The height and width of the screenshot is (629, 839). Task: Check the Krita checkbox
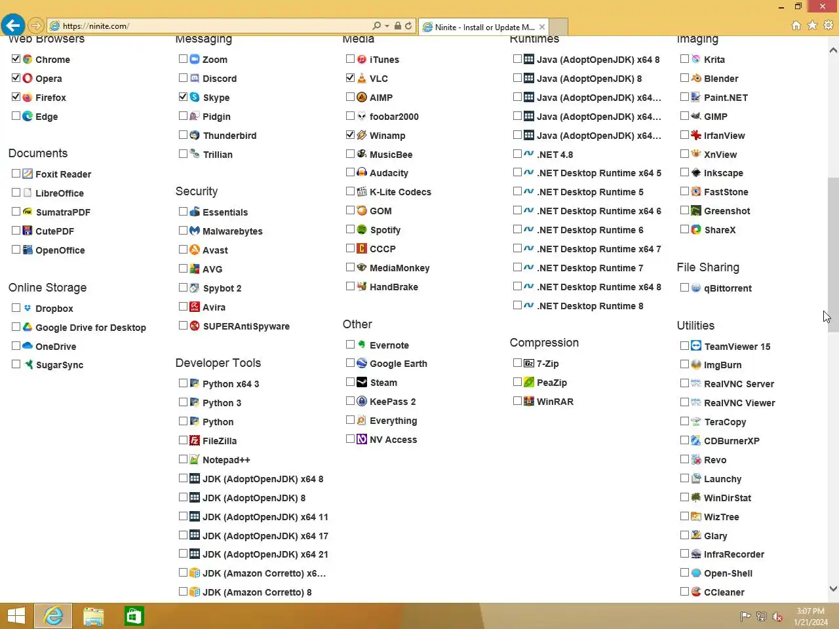point(684,59)
